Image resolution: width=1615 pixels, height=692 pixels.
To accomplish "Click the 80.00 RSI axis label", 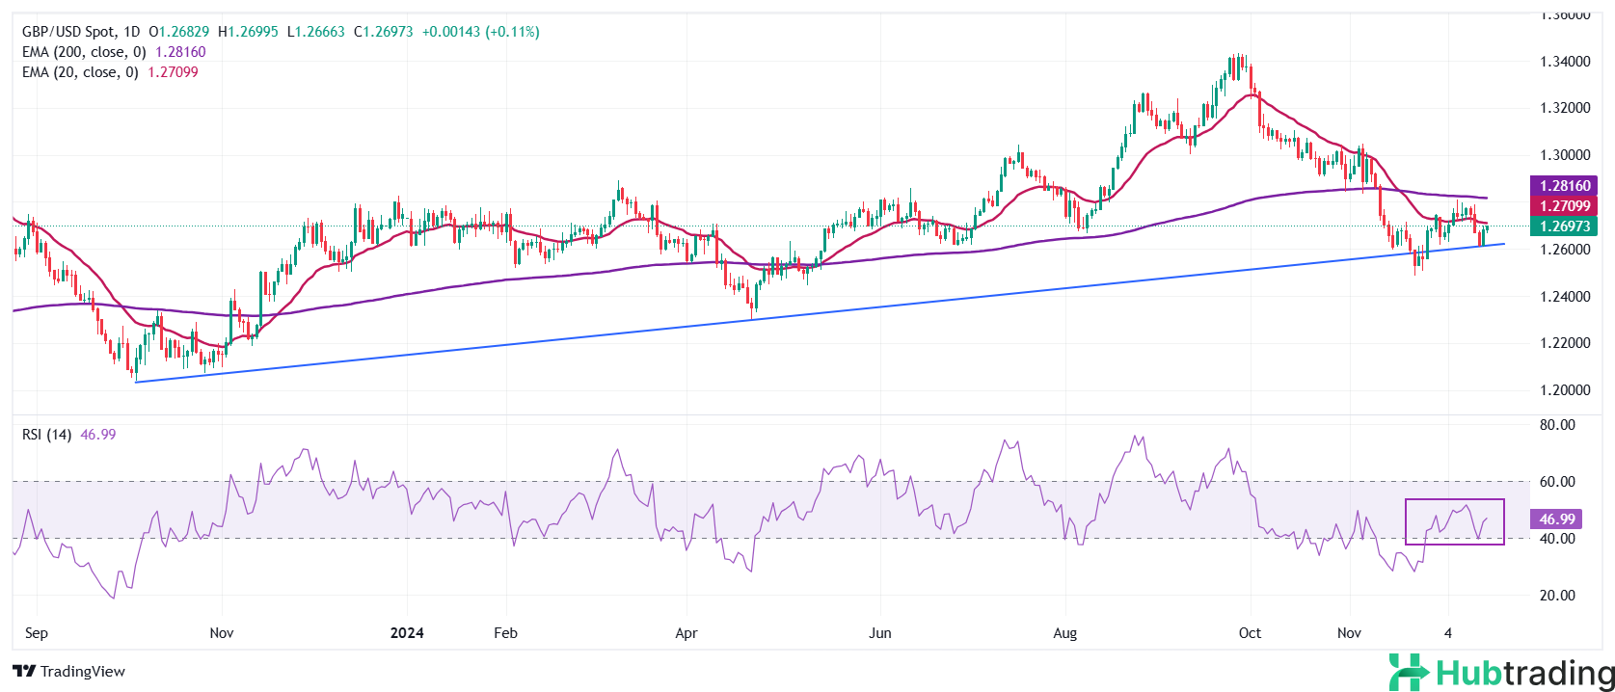I will click(1558, 425).
